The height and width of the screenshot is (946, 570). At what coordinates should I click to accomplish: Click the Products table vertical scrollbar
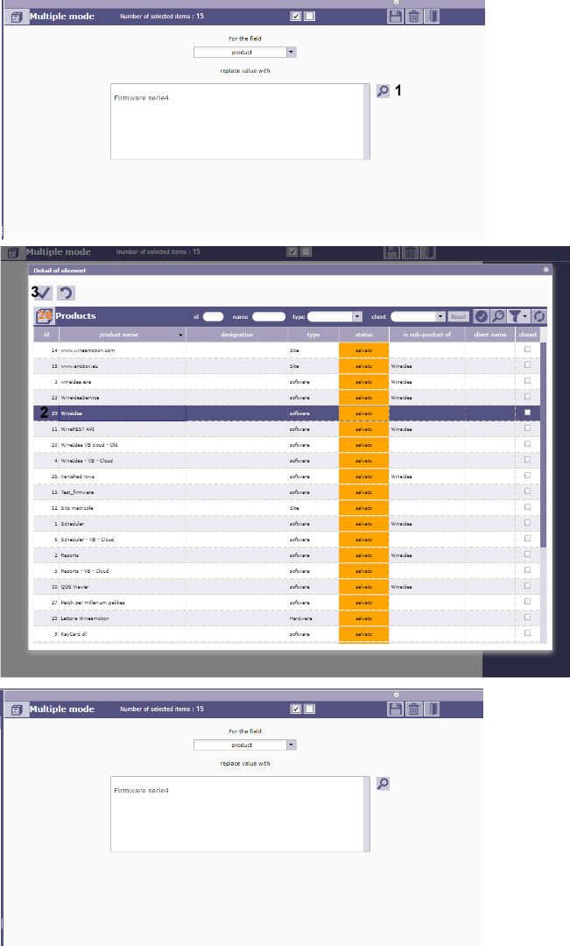point(544,447)
